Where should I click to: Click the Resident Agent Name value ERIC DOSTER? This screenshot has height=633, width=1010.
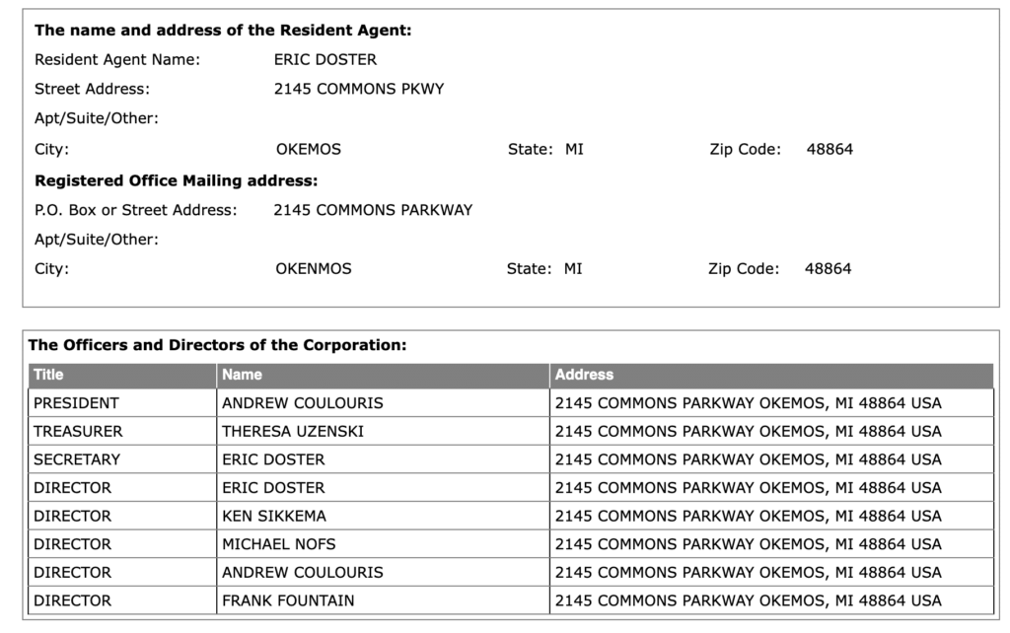pos(325,60)
